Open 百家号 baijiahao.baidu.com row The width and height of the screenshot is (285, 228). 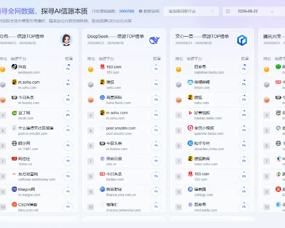pyautogui.click(x=212, y=69)
